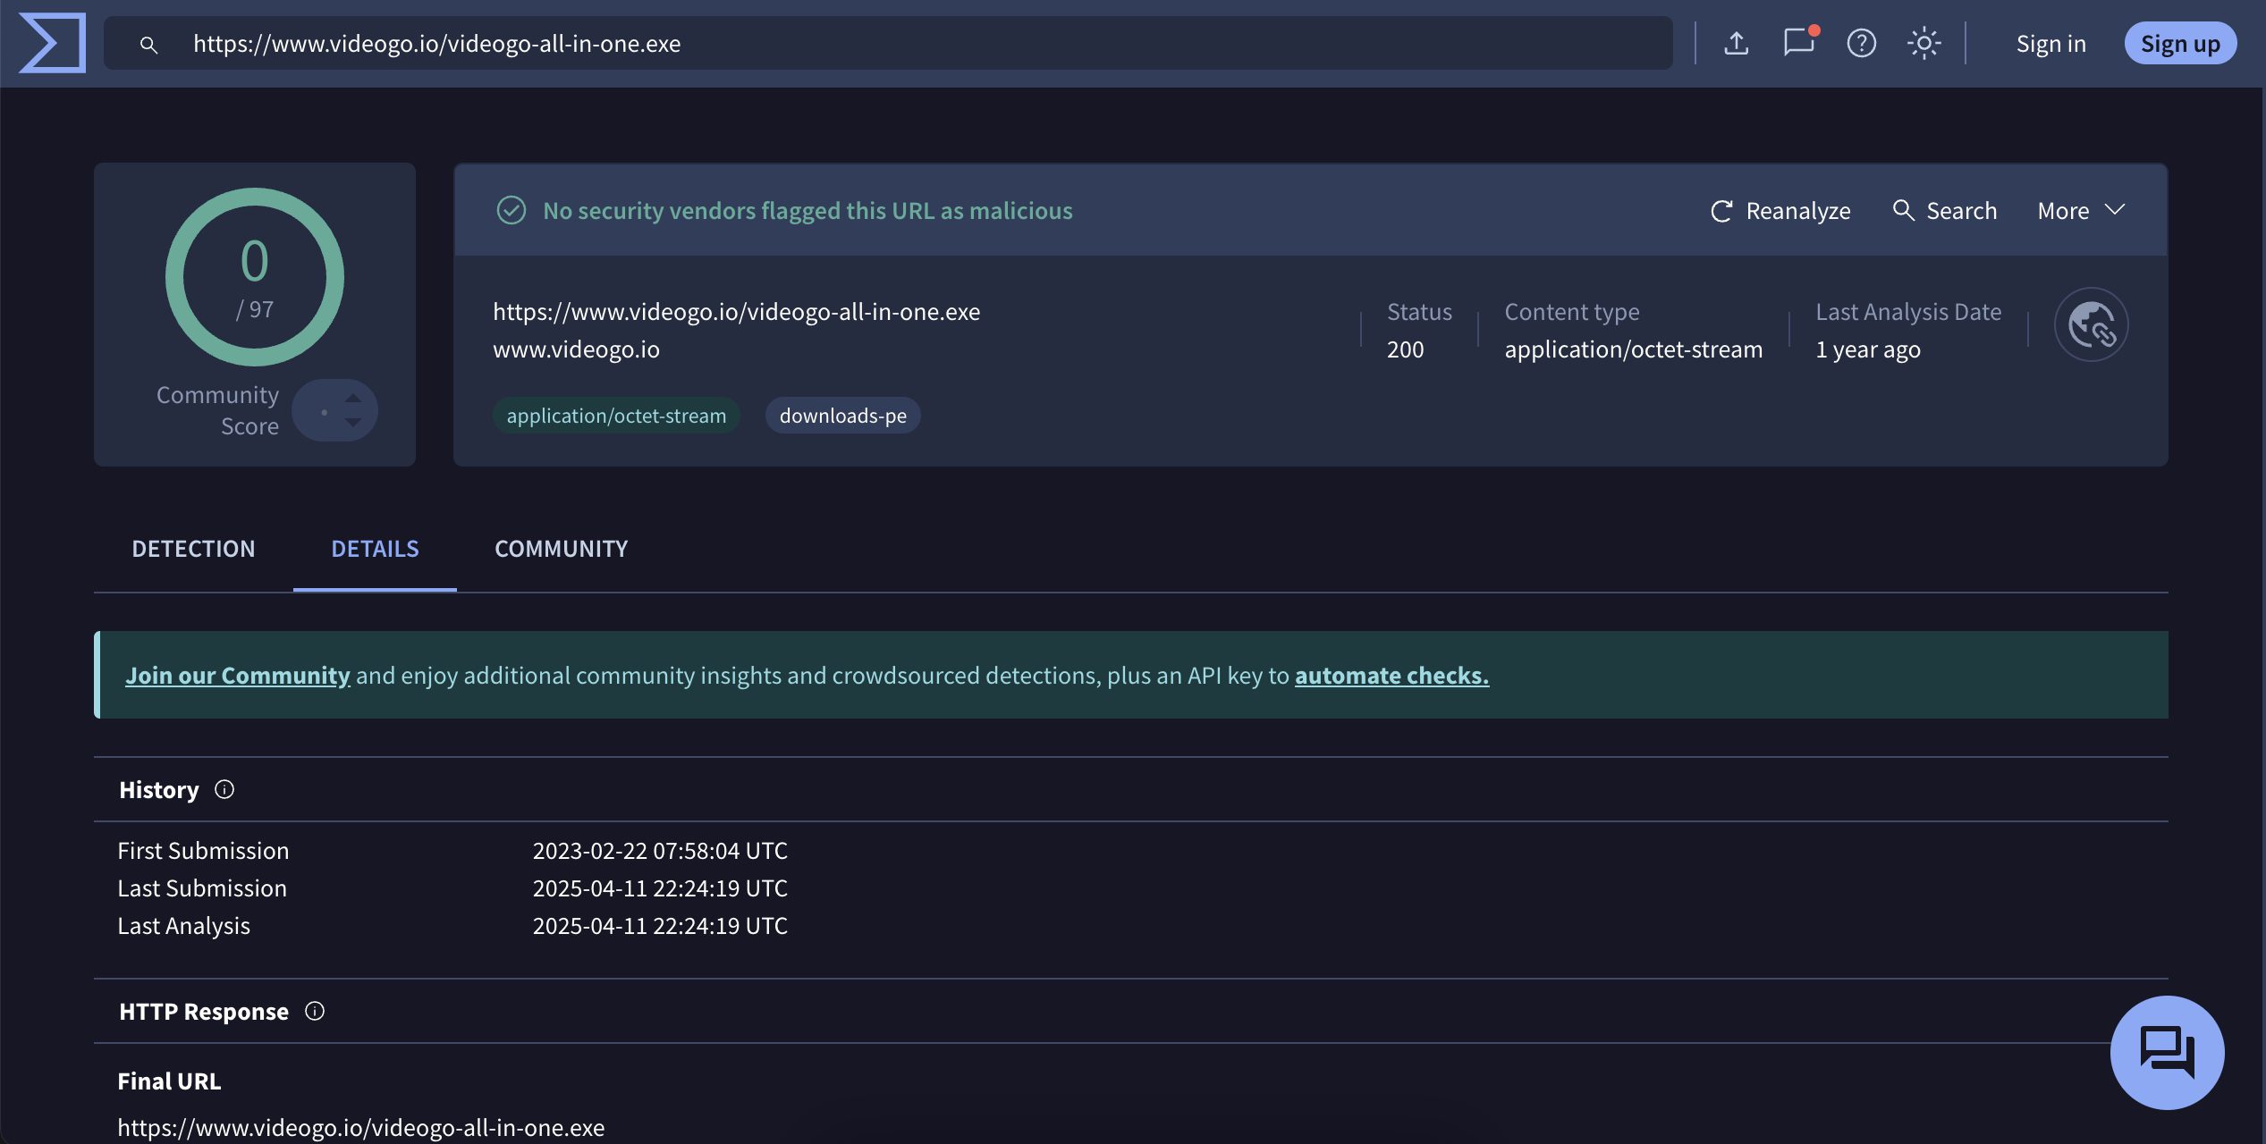The image size is (2266, 1144).
Task: Click the History info icon
Action: [224, 789]
